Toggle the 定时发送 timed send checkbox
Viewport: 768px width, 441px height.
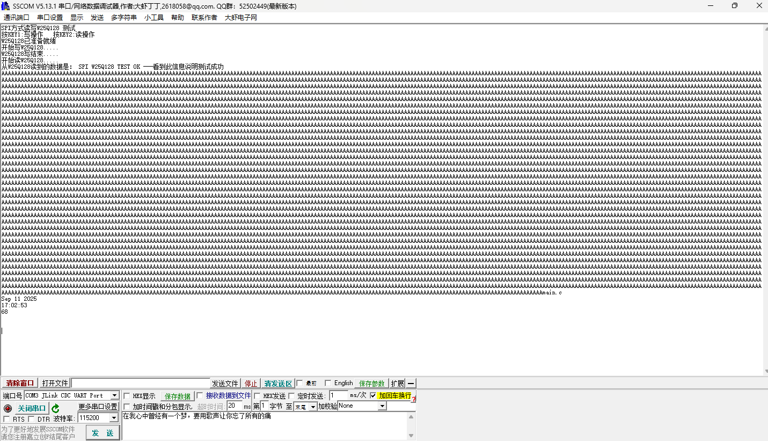292,396
